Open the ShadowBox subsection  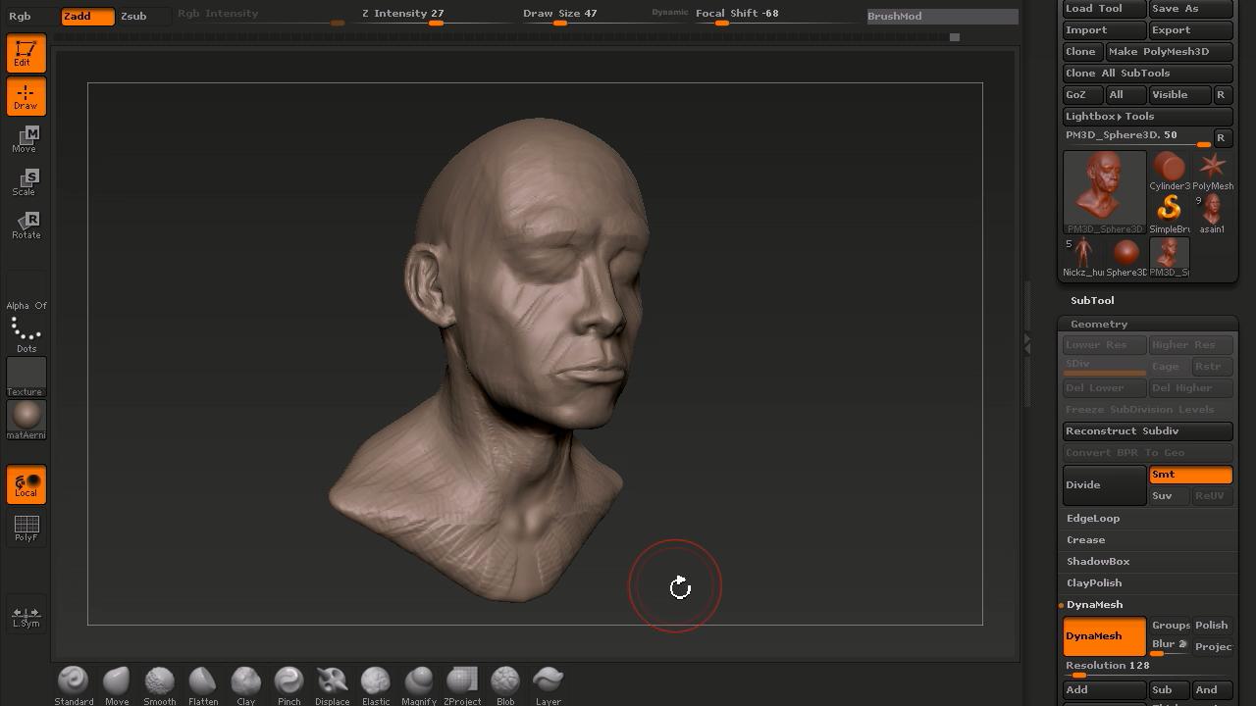click(1098, 562)
